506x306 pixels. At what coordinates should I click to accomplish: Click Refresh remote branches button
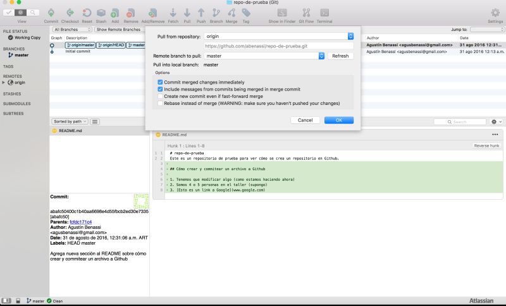[x=340, y=56]
